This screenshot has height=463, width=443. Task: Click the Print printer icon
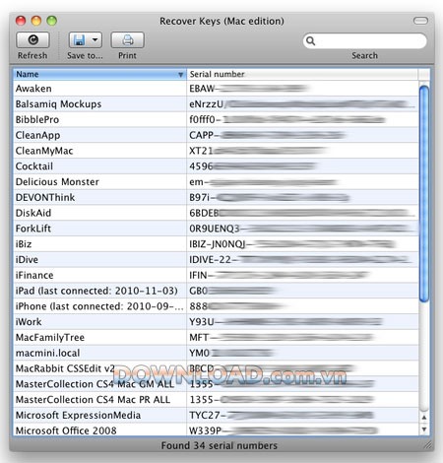click(128, 40)
